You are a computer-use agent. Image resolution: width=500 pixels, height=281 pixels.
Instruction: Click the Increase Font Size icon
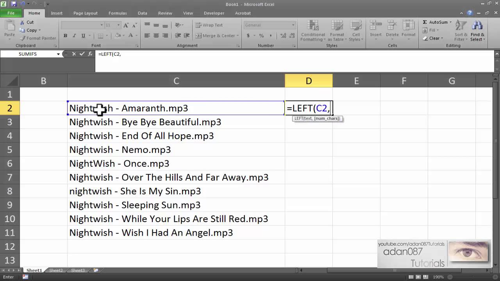pos(126,25)
